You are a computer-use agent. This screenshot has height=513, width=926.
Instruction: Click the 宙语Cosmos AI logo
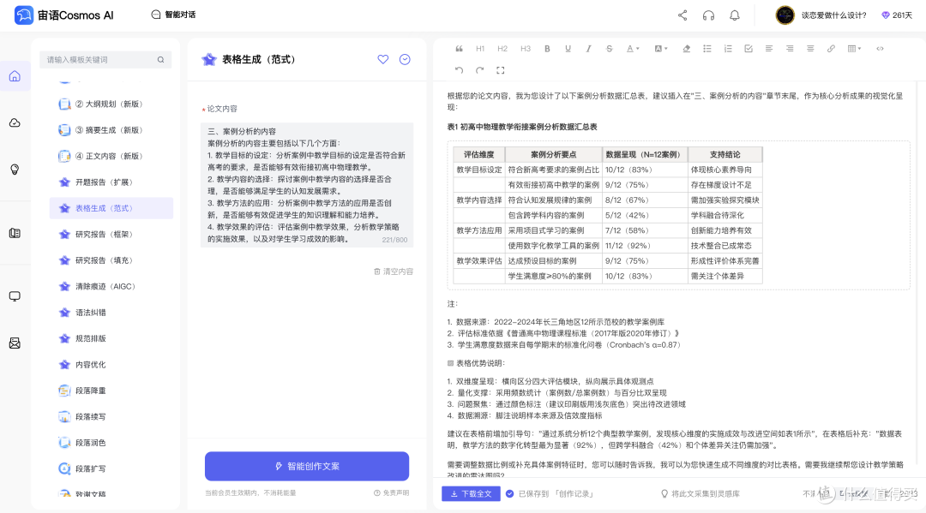tap(63, 15)
